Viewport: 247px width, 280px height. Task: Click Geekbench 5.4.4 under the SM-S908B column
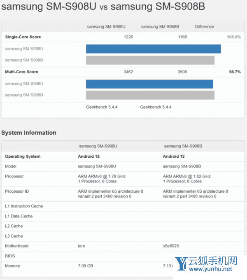click(156, 107)
